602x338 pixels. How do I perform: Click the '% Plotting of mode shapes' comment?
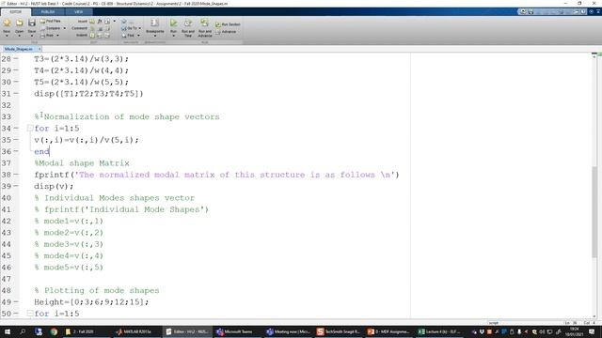coord(96,290)
